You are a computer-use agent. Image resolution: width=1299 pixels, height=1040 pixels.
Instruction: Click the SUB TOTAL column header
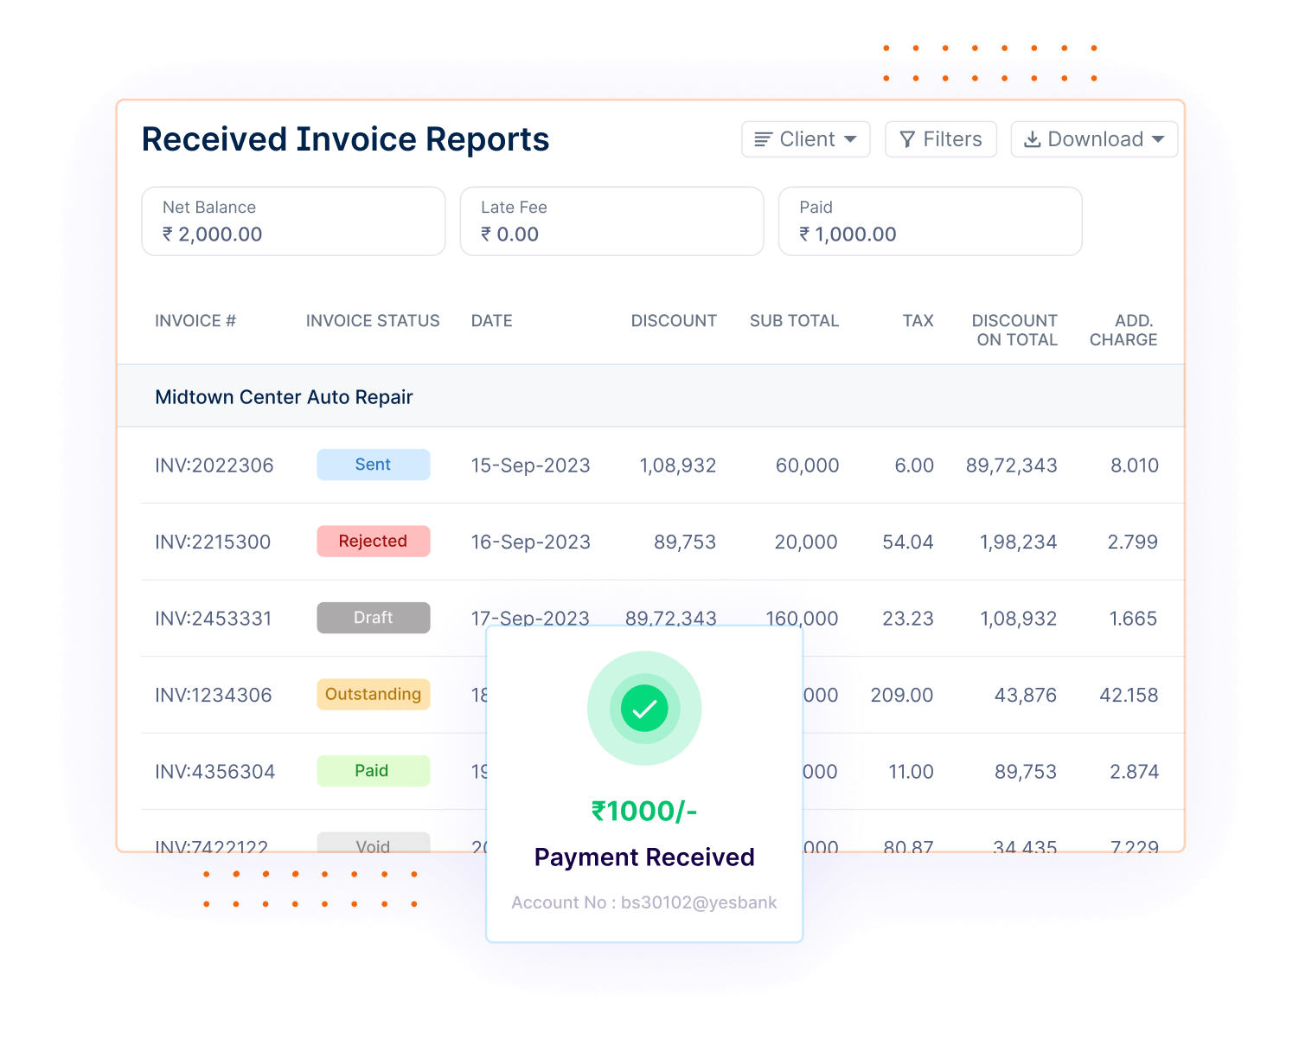point(794,321)
